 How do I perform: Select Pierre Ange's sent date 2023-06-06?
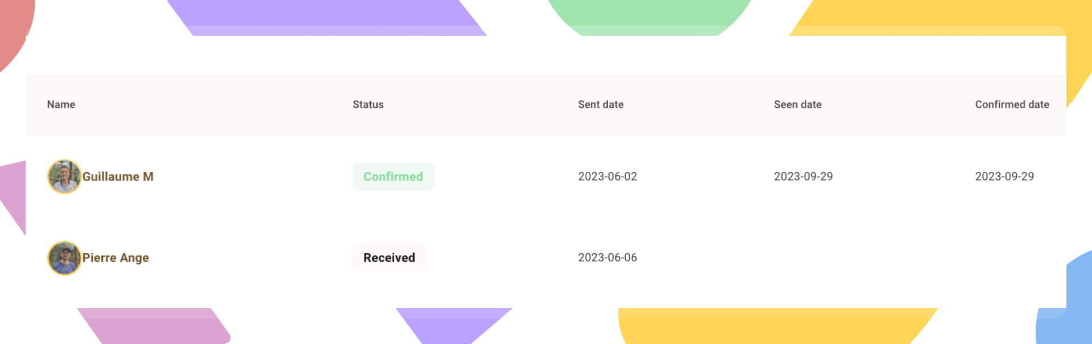[x=607, y=258]
